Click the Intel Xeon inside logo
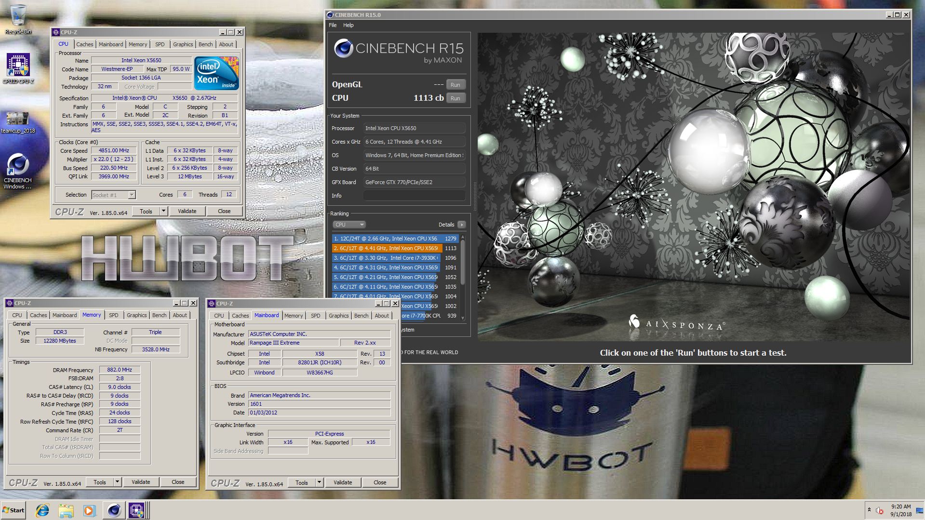 (x=216, y=73)
